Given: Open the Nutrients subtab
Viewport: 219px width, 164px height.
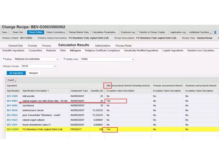Looking at the screenshot, I should [51, 50].
